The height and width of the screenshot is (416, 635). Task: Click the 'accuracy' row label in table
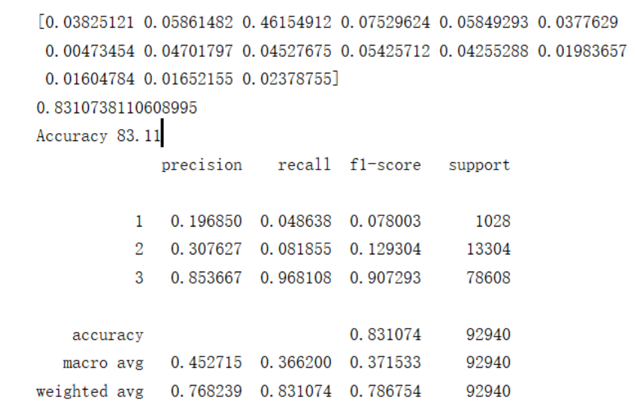[x=107, y=335]
